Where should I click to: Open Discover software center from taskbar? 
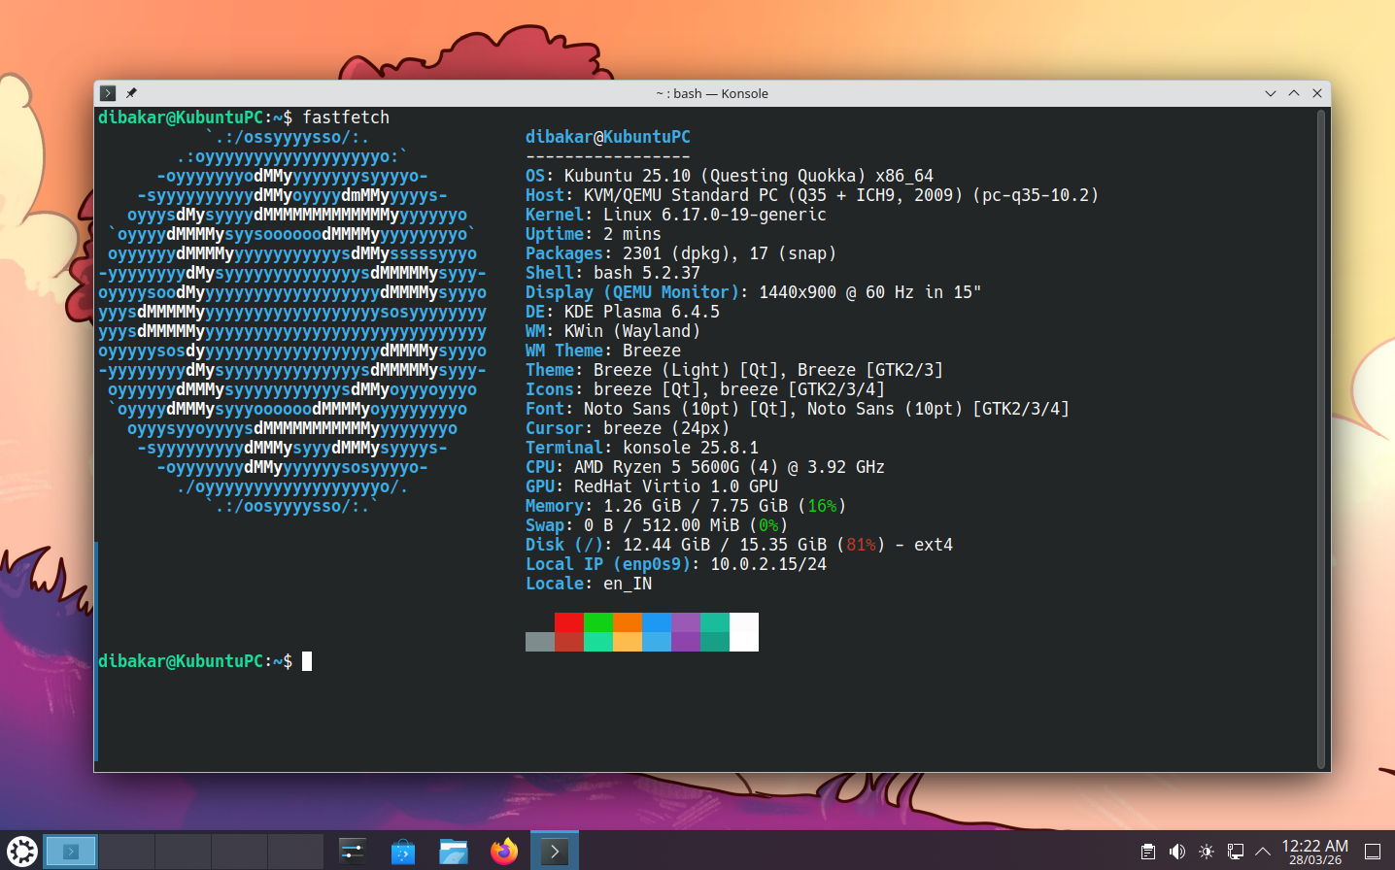[402, 852]
